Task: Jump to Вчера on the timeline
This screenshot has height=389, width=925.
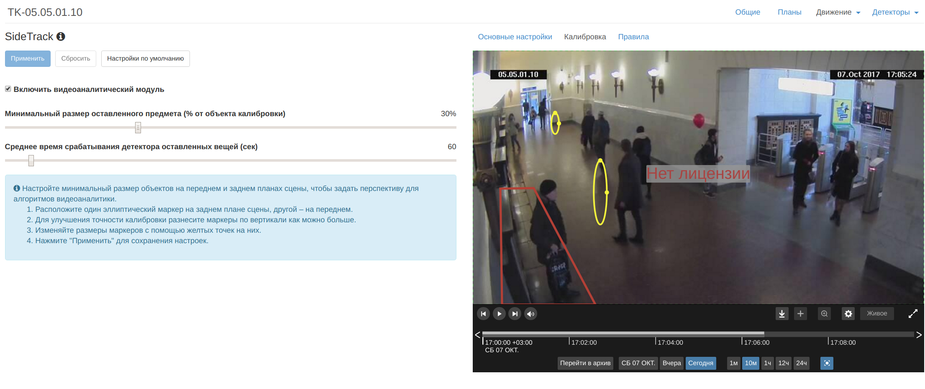Action: (672, 363)
